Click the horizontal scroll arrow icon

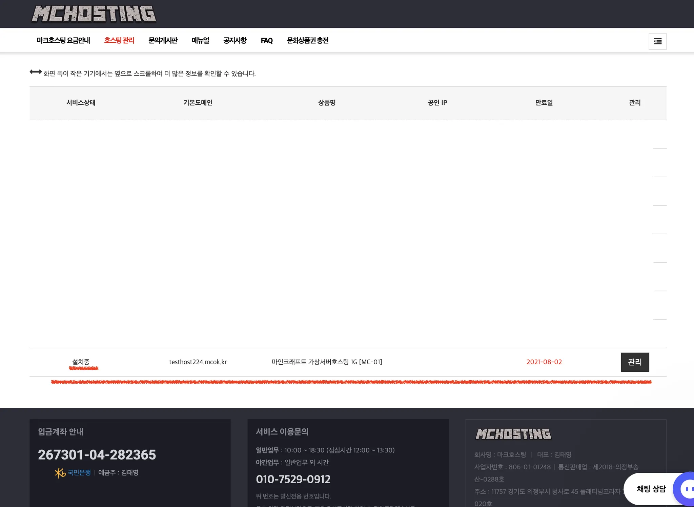(36, 72)
